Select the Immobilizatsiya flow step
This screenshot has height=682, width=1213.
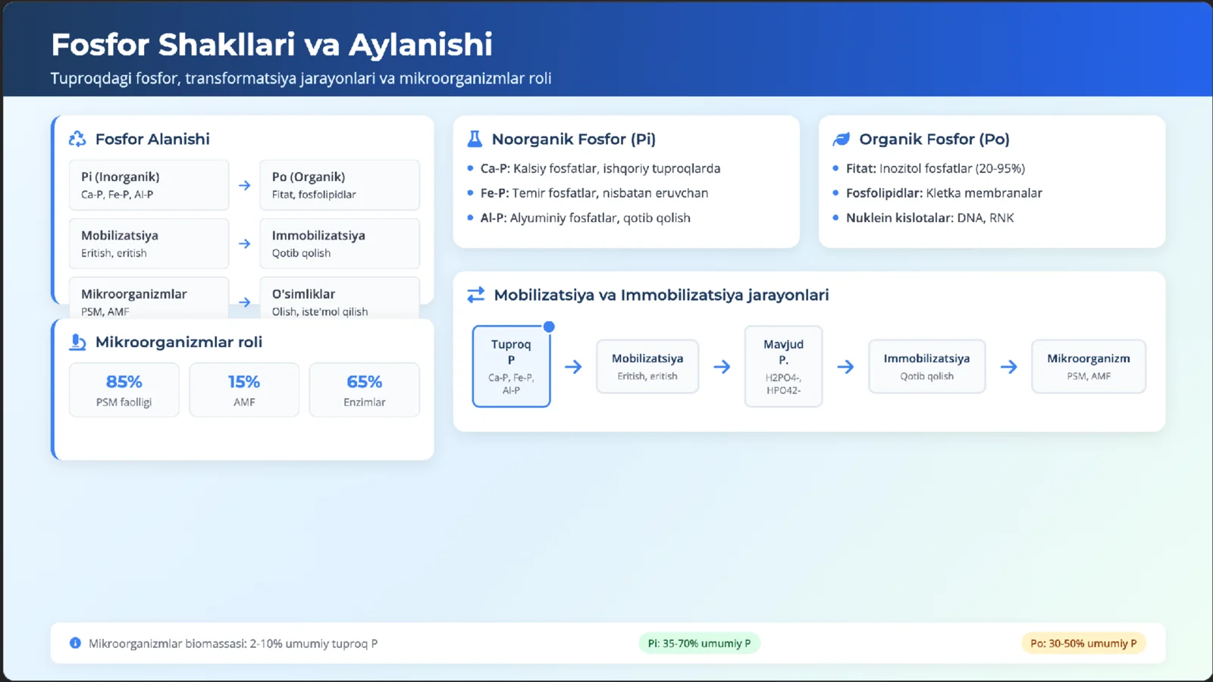point(926,367)
